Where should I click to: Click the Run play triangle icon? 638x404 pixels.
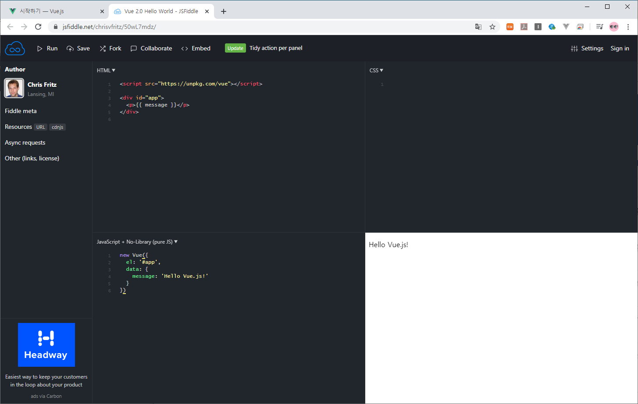point(40,48)
